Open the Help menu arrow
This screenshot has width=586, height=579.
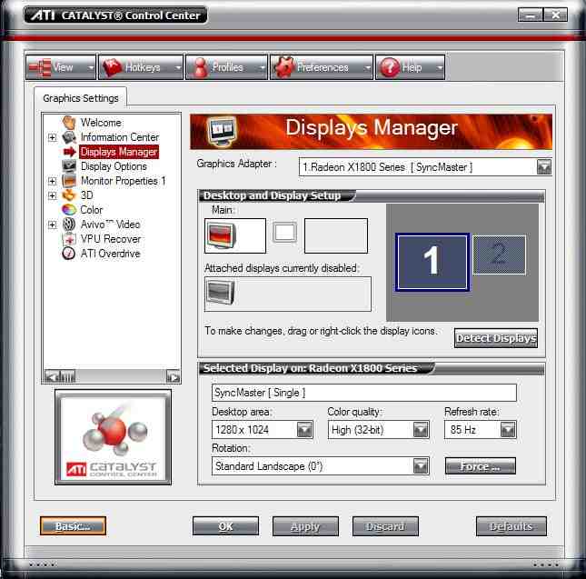coord(440,67)
